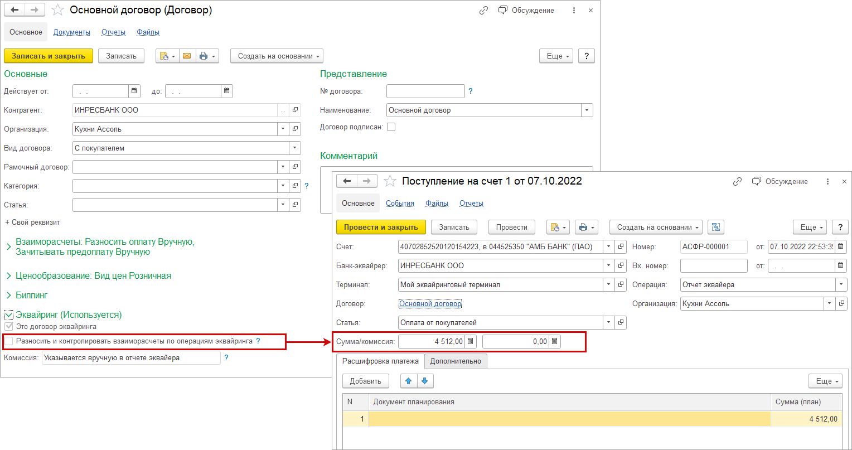Click Провести и закрыть button
The height and width of the screenshot is (450, 852).
point(381,227)
